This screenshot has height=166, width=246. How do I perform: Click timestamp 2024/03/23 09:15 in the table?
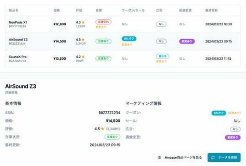(x=218, y=41)
